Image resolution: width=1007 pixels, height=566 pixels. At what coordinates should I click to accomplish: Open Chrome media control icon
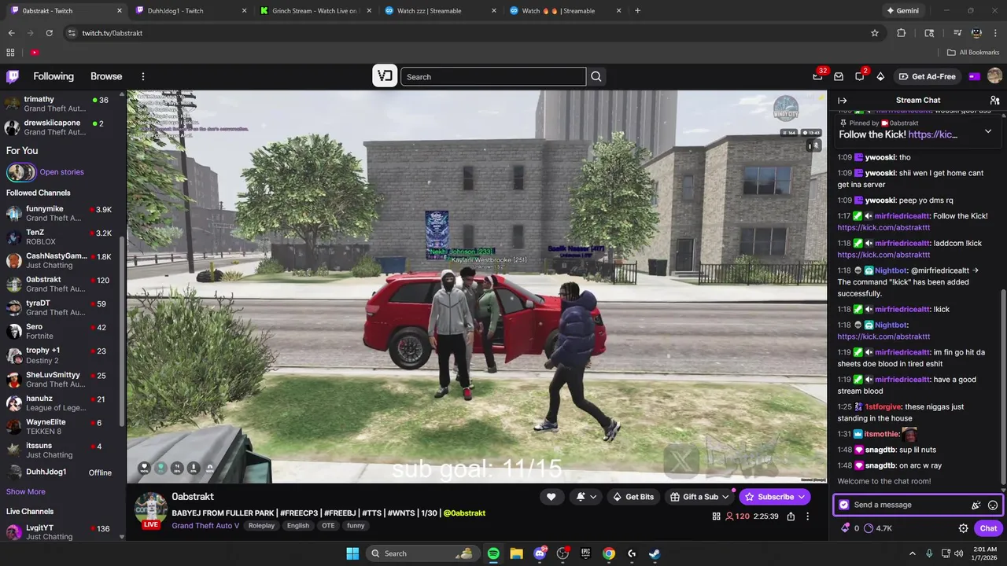[x=957, y=33]
